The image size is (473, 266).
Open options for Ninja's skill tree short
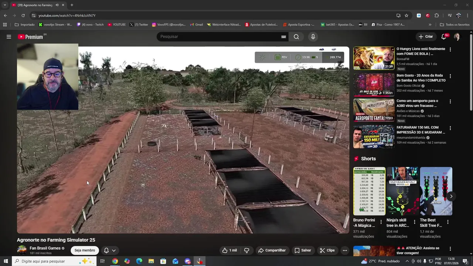pos(414,222)
